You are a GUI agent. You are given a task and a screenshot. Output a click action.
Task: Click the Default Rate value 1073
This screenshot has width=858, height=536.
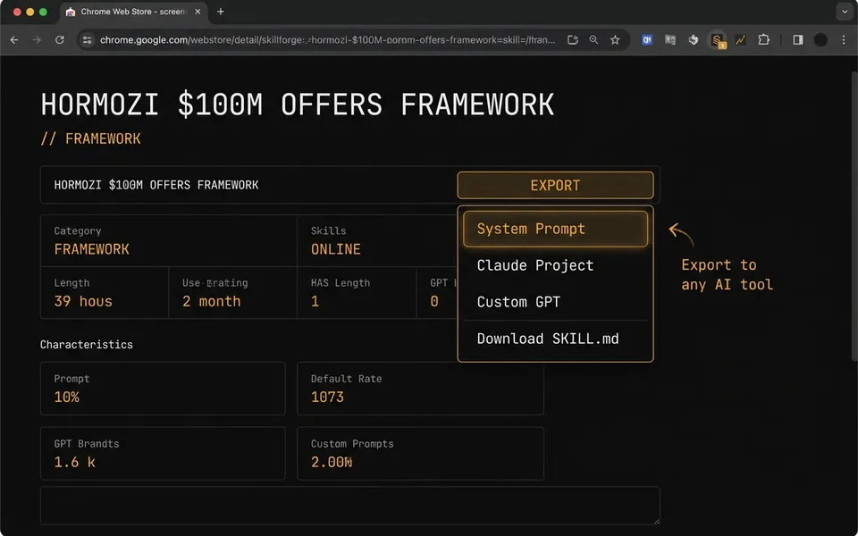pos(327,397)
